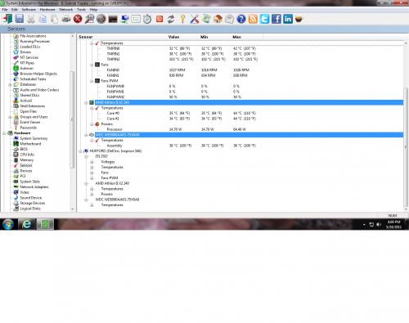Click the orange RSS feed icon

coord(253,19)
